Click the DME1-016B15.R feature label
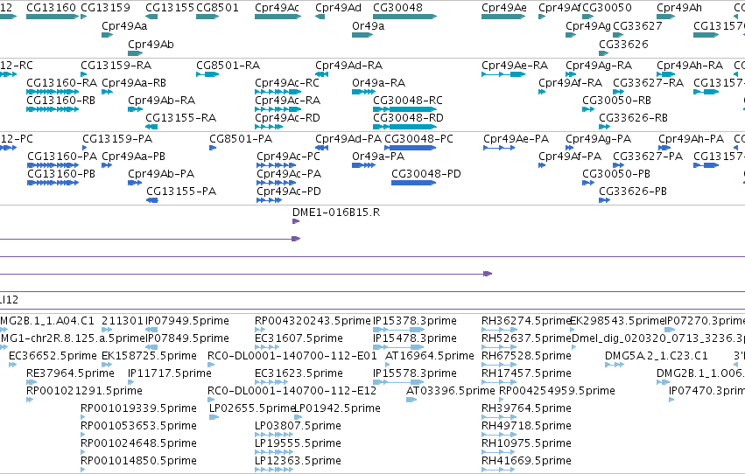The image size is (745, 474). click(x=336, y=213)
